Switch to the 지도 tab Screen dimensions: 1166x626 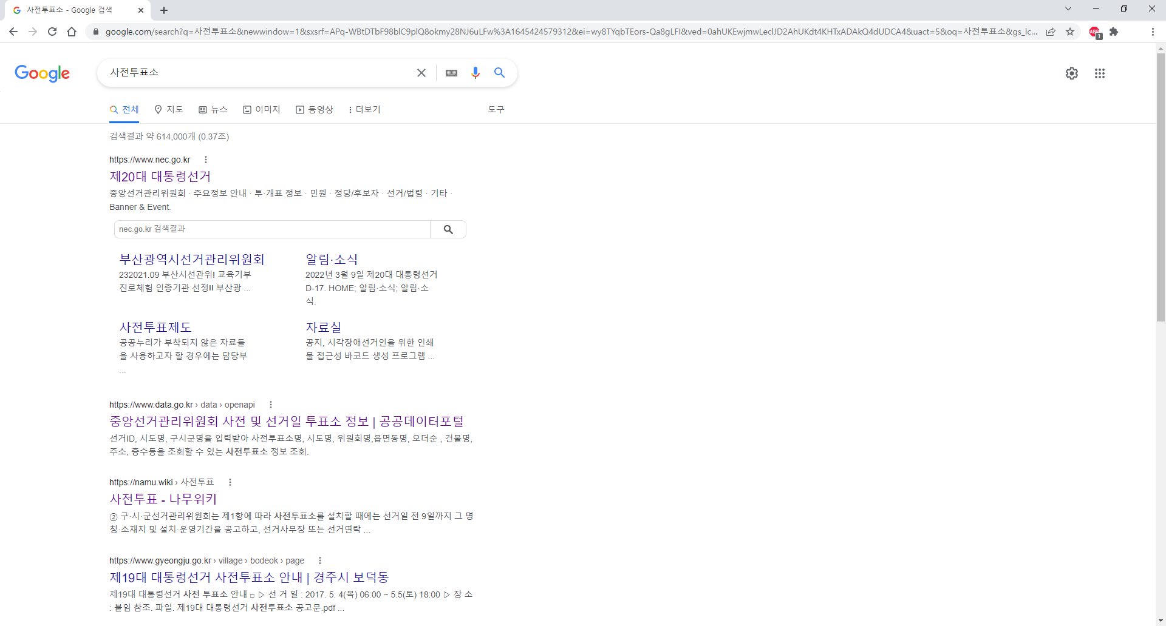[169, 110]
